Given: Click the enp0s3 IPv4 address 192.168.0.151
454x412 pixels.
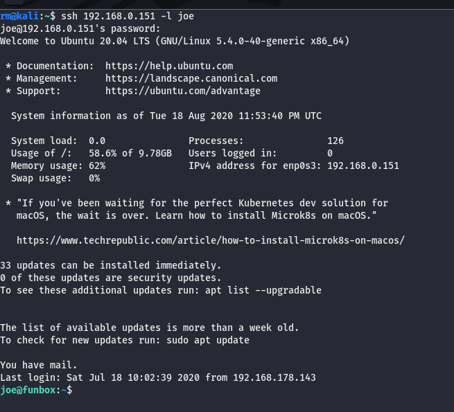Looking at the screenshot, I should tap(363, 165).
